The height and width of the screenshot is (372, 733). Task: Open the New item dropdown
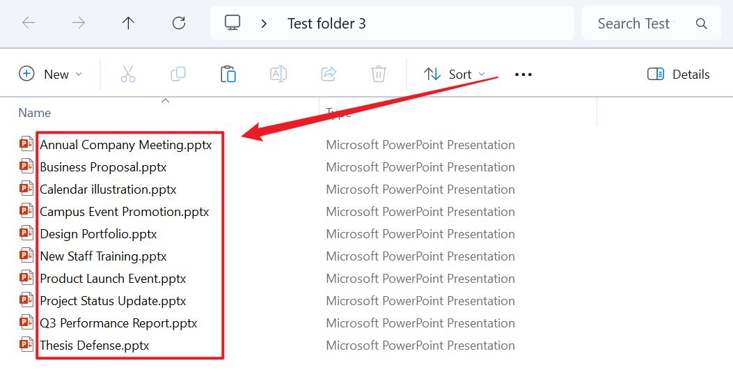coord(50,74)
